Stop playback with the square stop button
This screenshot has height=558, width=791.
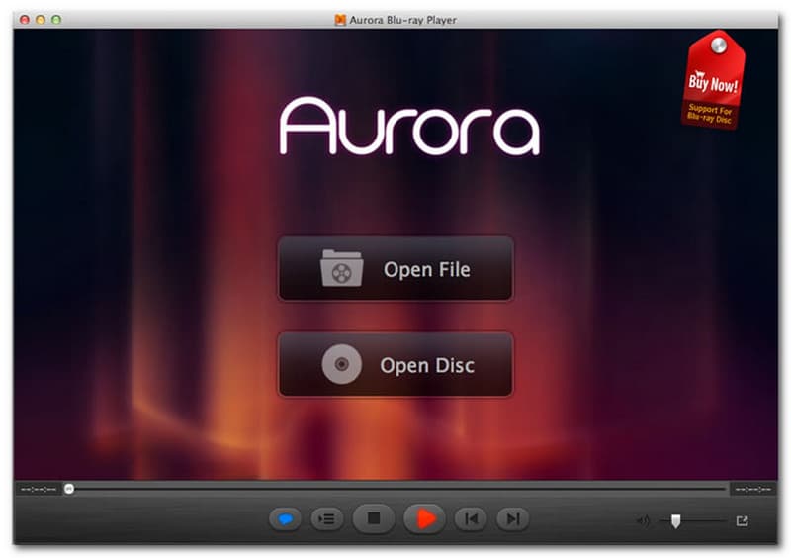point(374,518)
